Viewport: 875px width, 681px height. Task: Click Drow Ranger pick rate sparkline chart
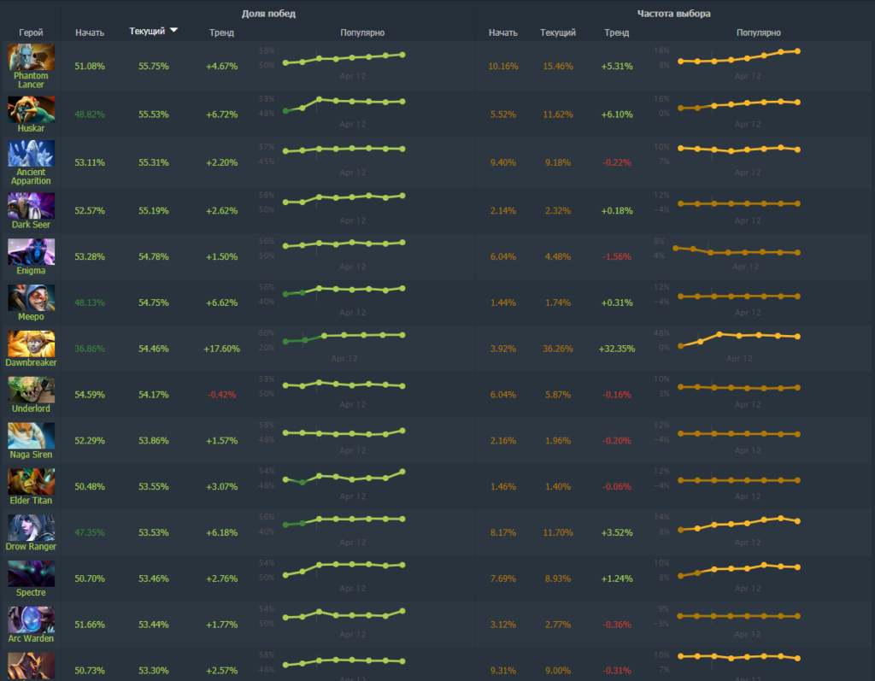pos(739,524)
